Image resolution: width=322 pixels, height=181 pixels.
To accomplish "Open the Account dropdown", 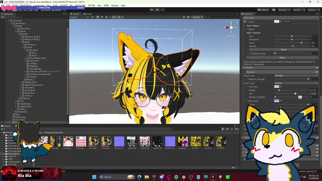I will 284,10.
